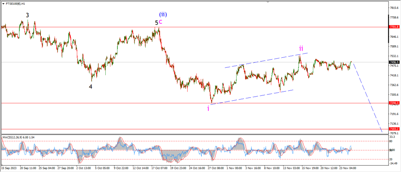Click the 33.3 MACD scale value

pyautogui.click(x=391, y=137)
